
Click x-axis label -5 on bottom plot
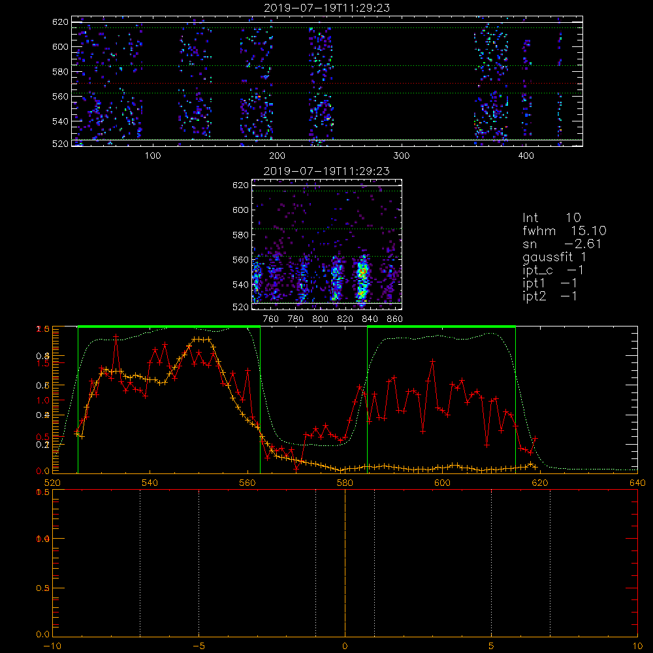pos(199,646)
